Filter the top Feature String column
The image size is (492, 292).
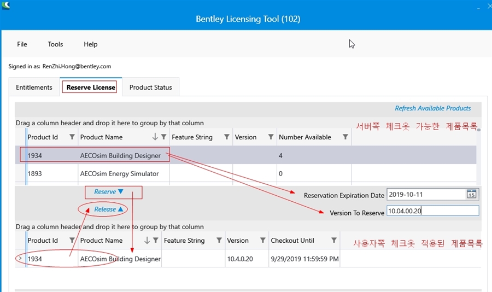point(227,137)
